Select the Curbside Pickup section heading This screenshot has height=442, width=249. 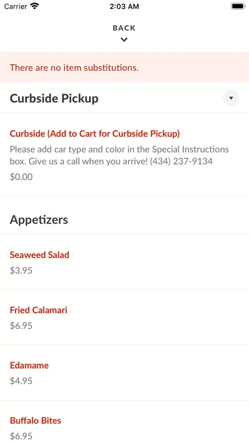(54, 99)
